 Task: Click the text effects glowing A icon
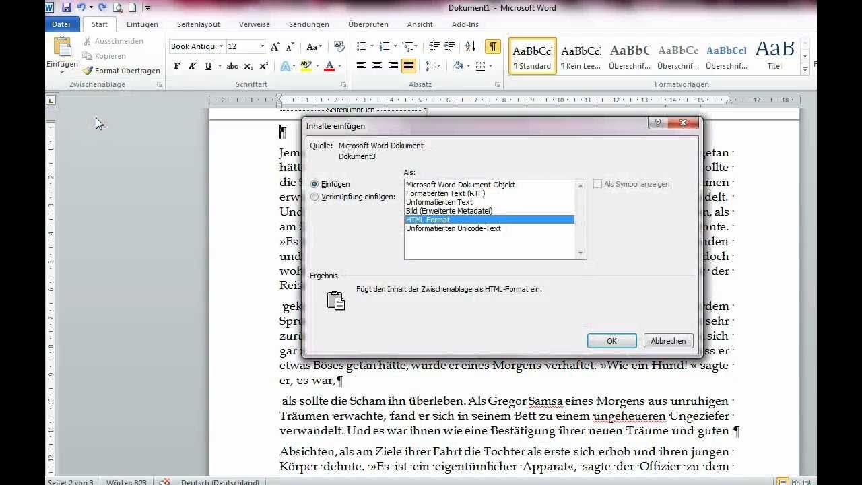pyautogui.click(x=285, y=66)
